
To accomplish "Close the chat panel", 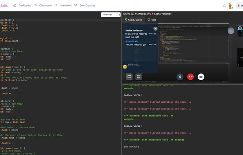I will [x=155, y=28].
